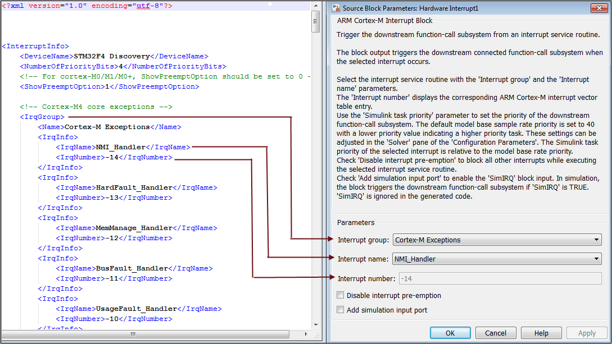Viewport: 612px width, 344px height.
Task: Click the Source Block Parameters title bar icon
Action: pos(336,8)
